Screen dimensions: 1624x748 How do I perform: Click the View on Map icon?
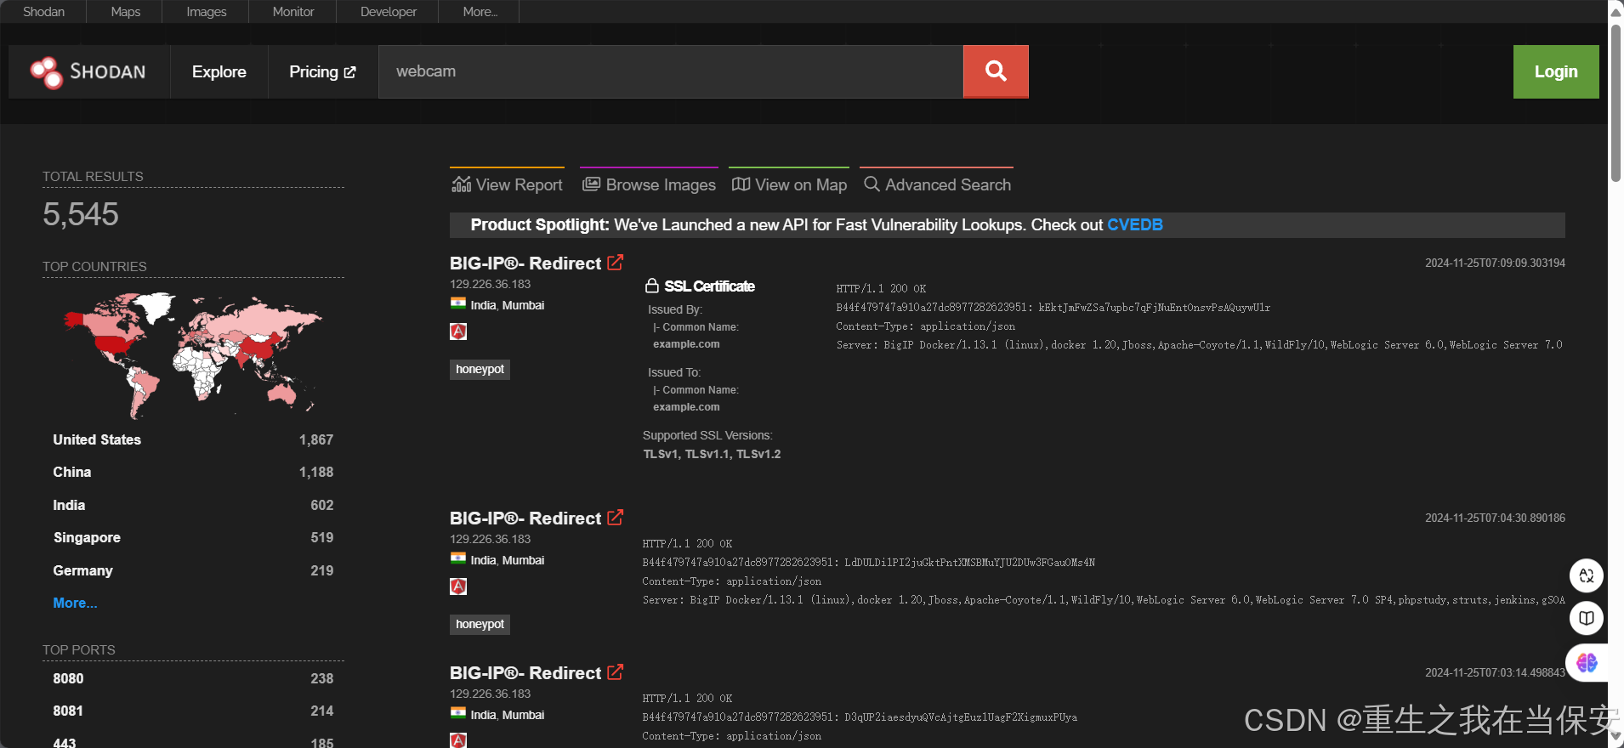[741, 184]
